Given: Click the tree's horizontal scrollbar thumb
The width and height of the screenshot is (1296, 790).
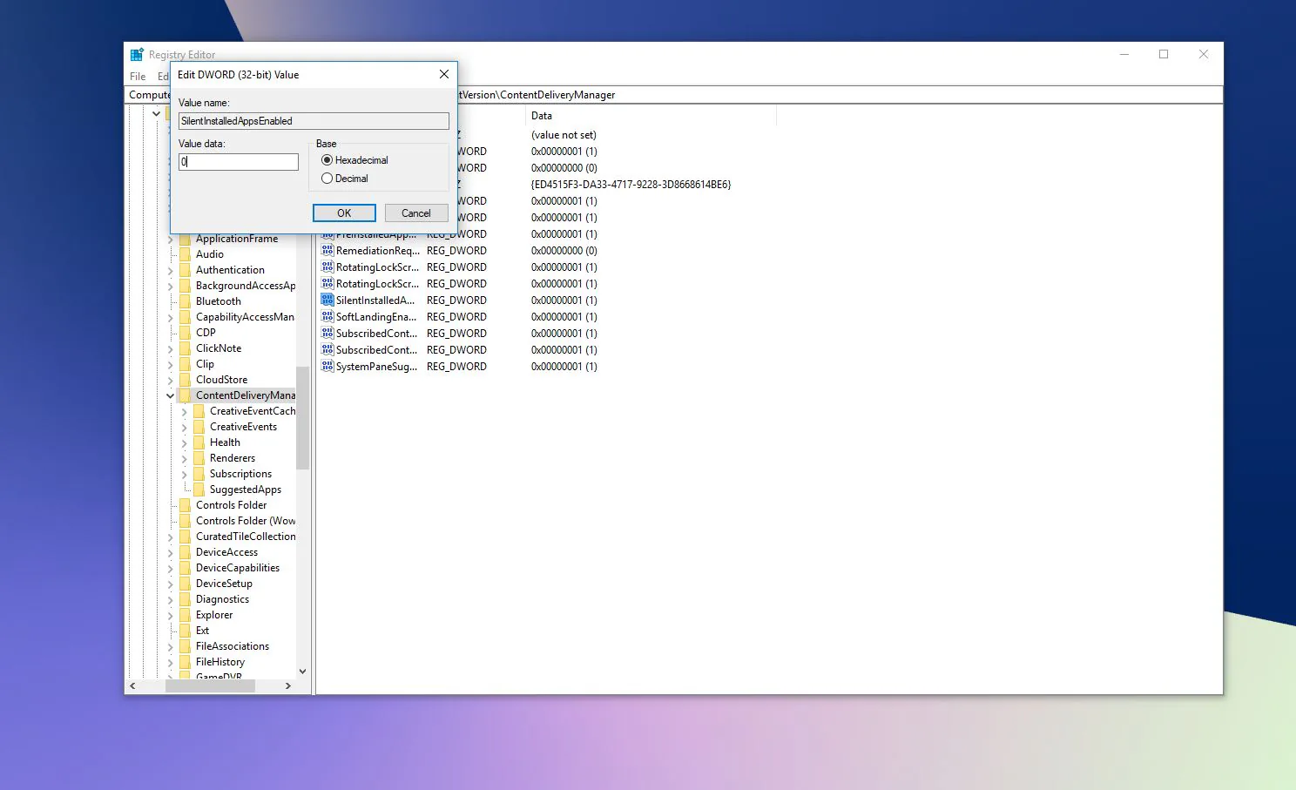Looking at the screenshot, I should coord(210,686).
